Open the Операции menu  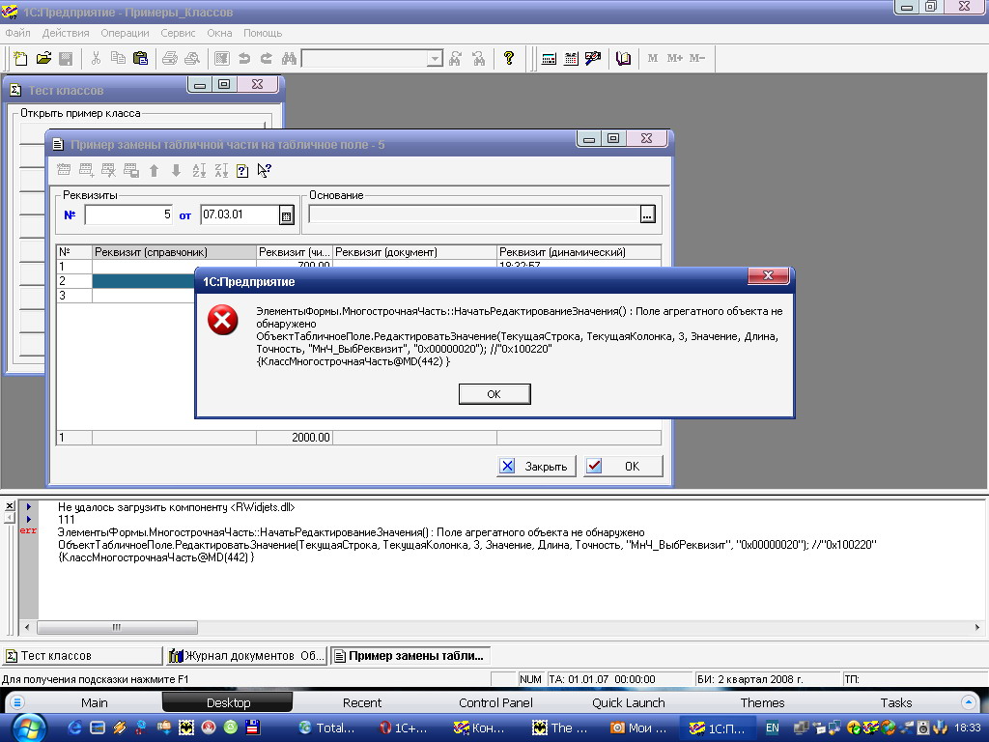125,33
